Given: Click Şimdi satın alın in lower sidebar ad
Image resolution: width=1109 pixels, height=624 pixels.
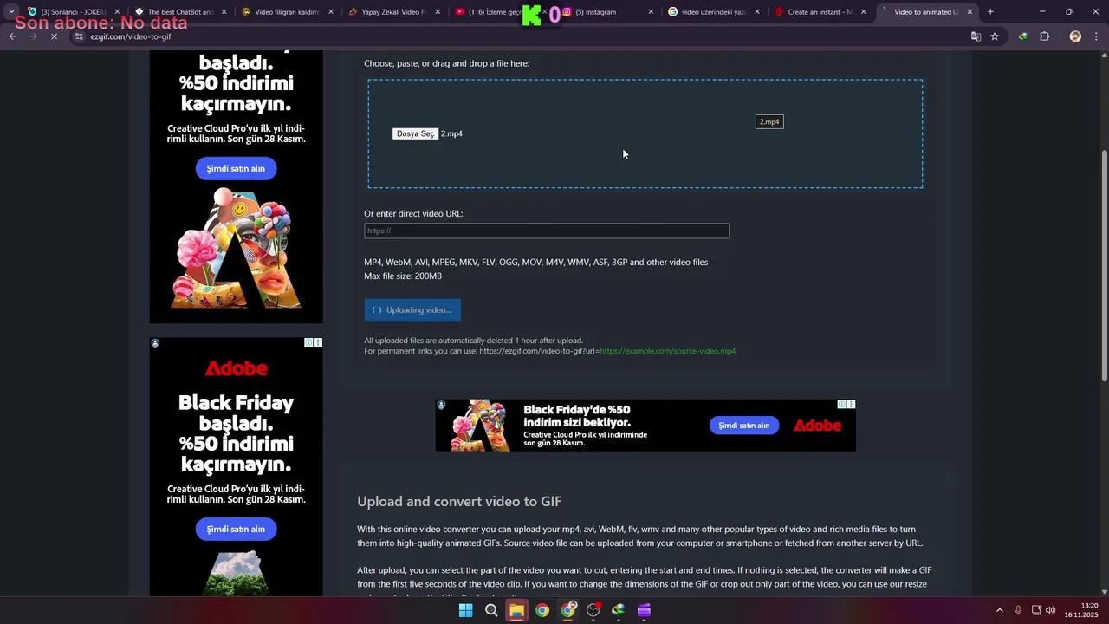Looking at the screenshot, I should pyautogui.click(x=236, y=529).
